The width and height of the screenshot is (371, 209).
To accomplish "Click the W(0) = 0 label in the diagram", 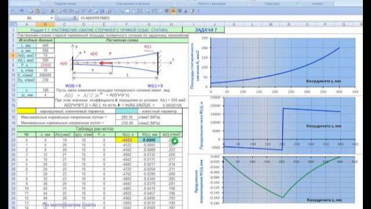I will (73, 86).
